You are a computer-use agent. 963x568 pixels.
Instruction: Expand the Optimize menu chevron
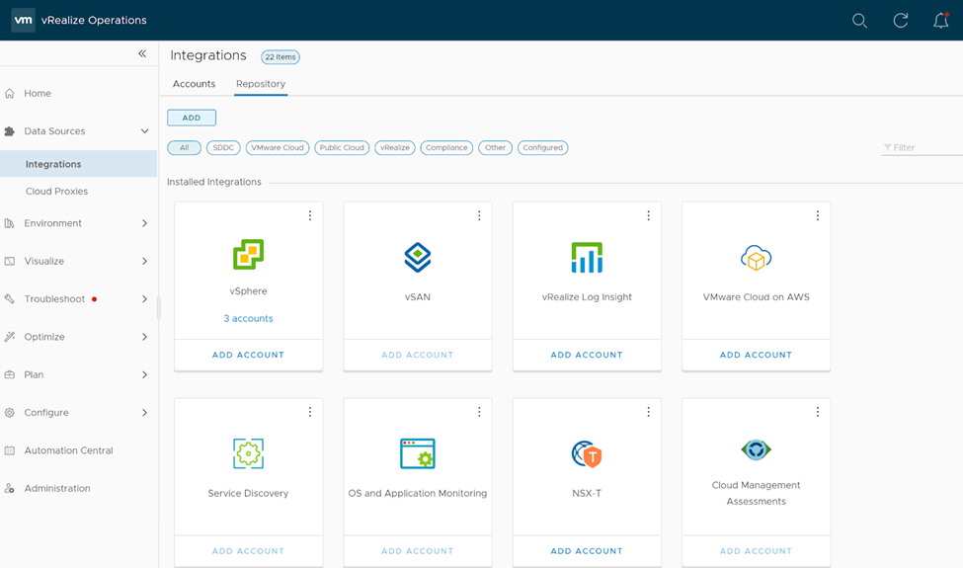[144, 337]
